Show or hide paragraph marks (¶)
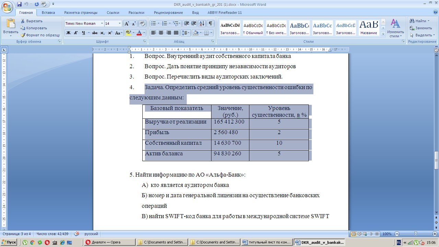The height and width of the screenshot is (247, 439). coord(211,24)
